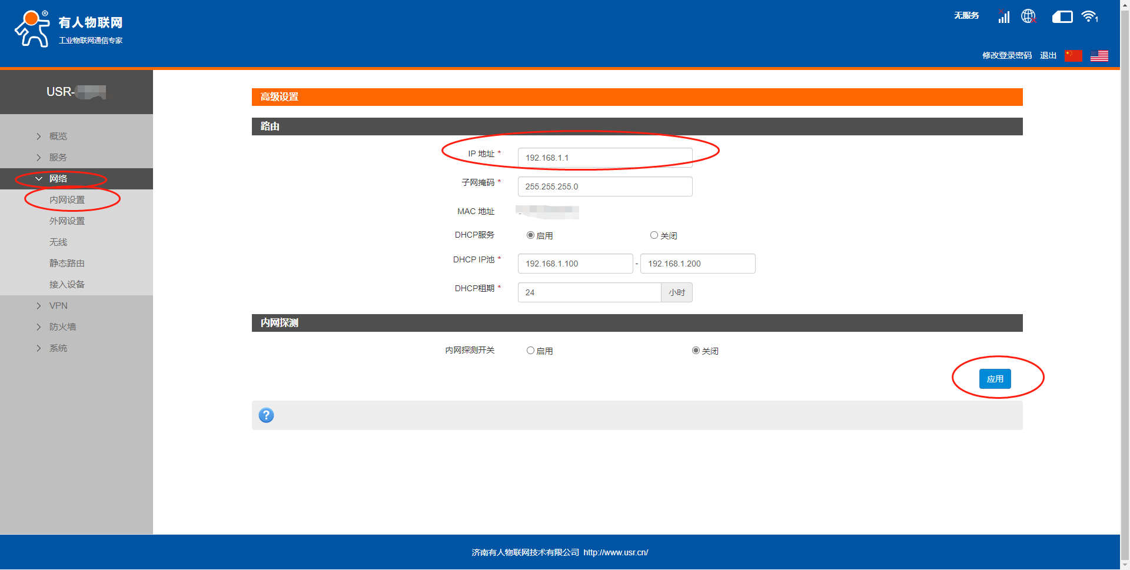Click the 修改登录密码 link

1006,55
